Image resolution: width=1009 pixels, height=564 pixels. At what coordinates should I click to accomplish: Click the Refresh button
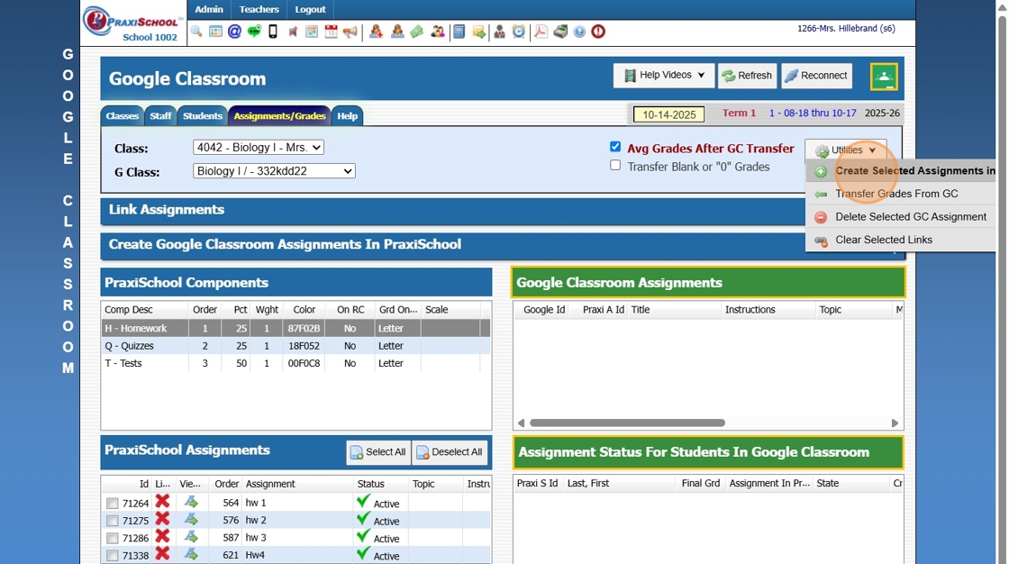[x=747, y=76]
